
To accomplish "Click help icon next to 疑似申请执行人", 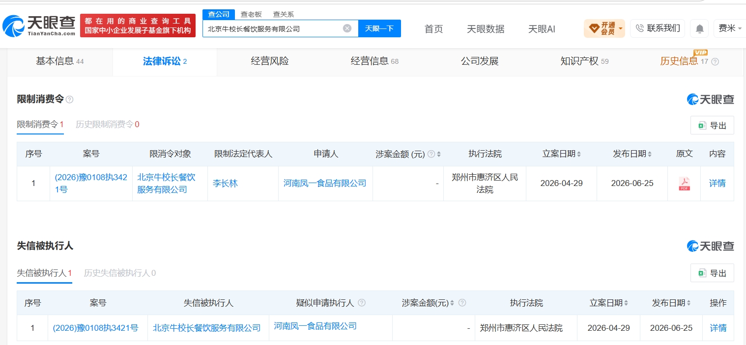I will coord(362,303).
